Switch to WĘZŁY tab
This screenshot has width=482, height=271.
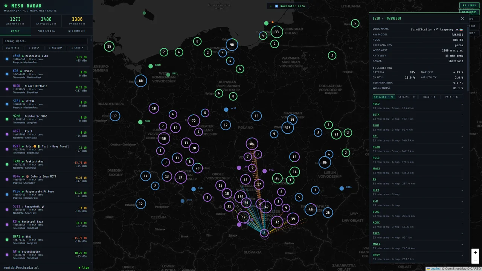pyautogui.click(x=15, y=31)
